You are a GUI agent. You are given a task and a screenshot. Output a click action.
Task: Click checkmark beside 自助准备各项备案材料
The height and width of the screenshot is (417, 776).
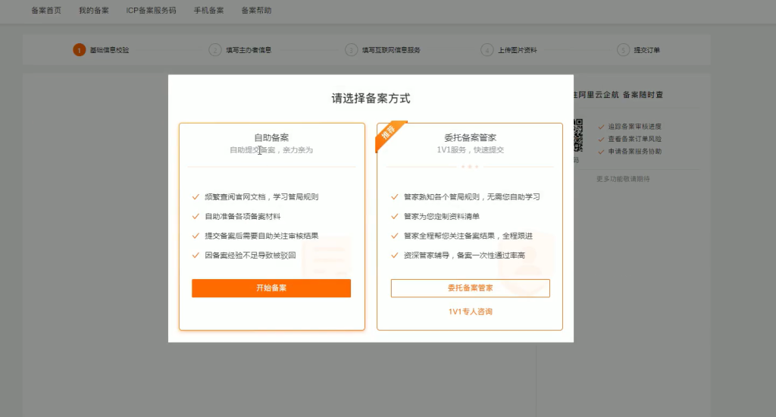pos(195,216)
